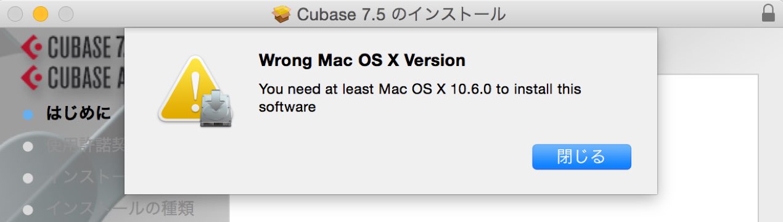Click the Wrong Mac OS X Version heading
This screenshot has width=783, height=222.
[x=362, y=60]
